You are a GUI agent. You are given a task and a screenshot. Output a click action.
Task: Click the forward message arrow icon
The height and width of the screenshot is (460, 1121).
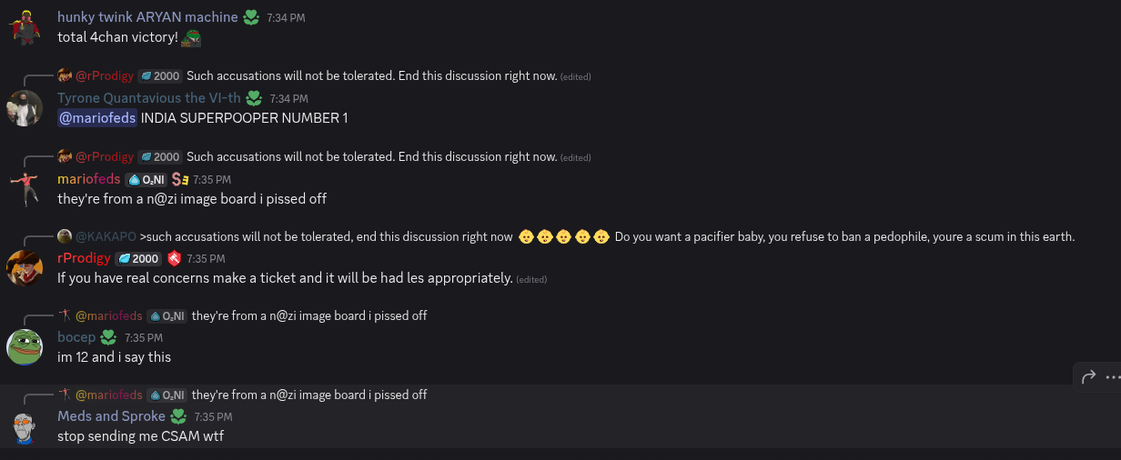[x=1087, y=377]
